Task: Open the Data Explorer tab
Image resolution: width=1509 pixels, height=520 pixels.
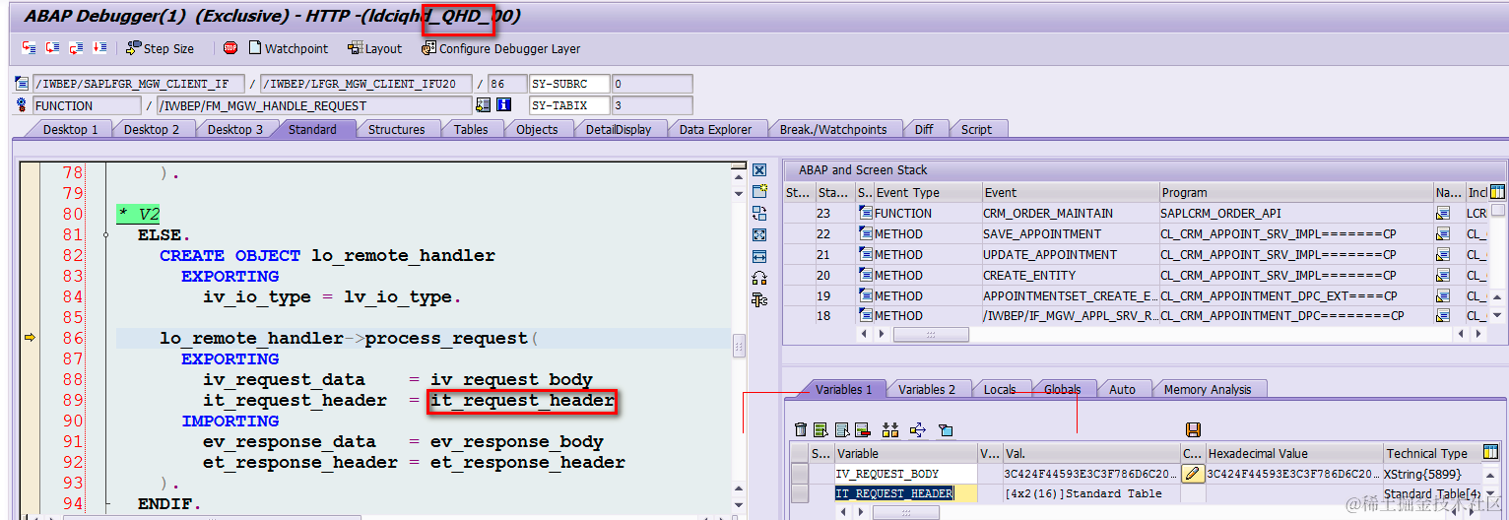Action: (715, 129)
